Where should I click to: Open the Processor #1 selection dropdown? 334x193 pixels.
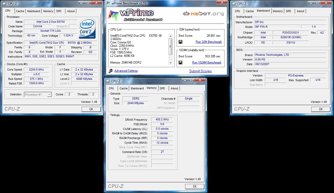click(38, 95)
